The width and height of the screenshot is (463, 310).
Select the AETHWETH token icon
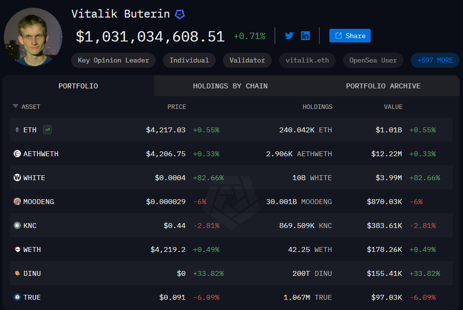pyautogui.click(x=18, y=154)
